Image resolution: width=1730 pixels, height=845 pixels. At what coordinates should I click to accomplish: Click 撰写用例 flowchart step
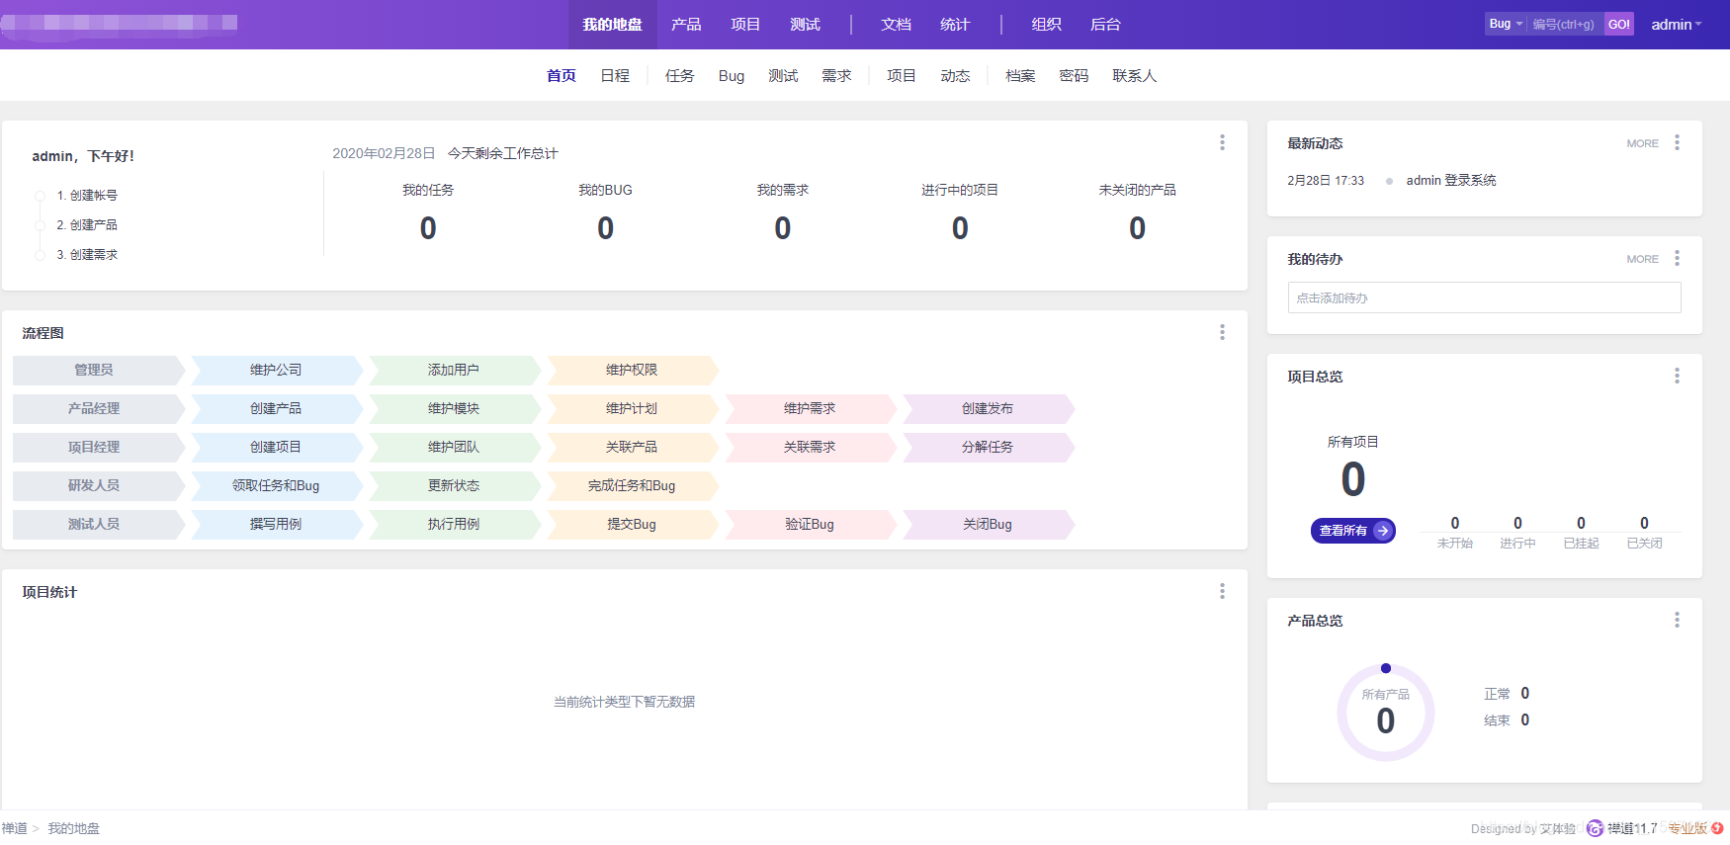[x=276, y=524]
